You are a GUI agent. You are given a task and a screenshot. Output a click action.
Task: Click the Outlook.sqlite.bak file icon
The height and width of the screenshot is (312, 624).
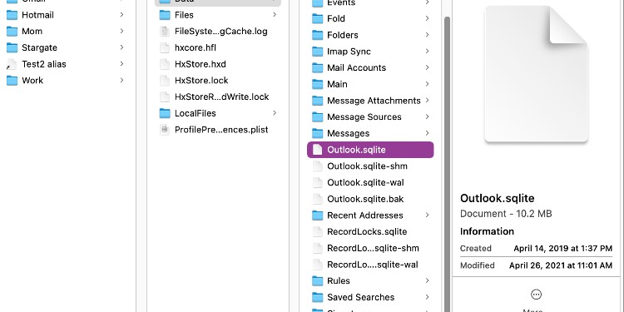click(x=317, y=199)
